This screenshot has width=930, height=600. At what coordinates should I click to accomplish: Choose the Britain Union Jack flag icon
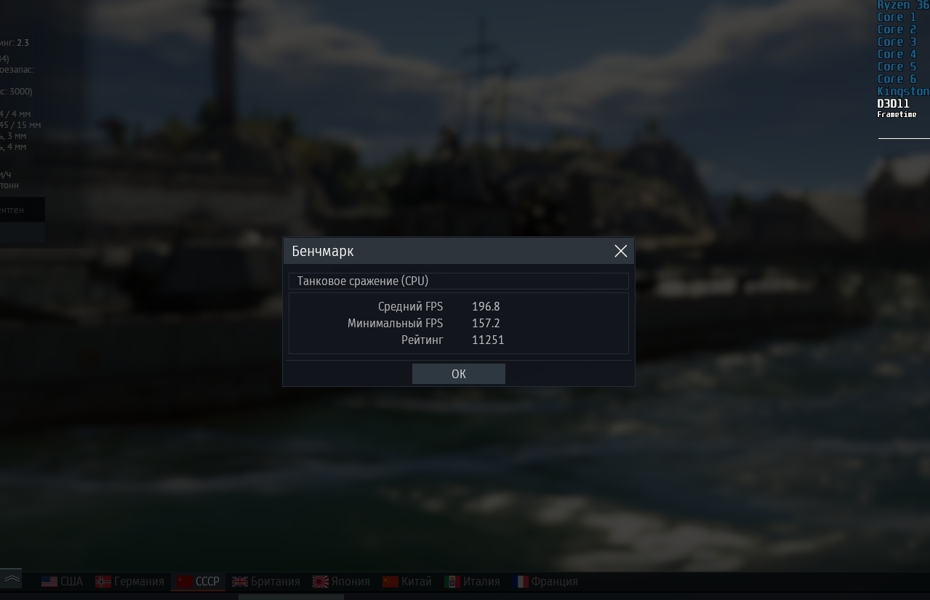240,582
